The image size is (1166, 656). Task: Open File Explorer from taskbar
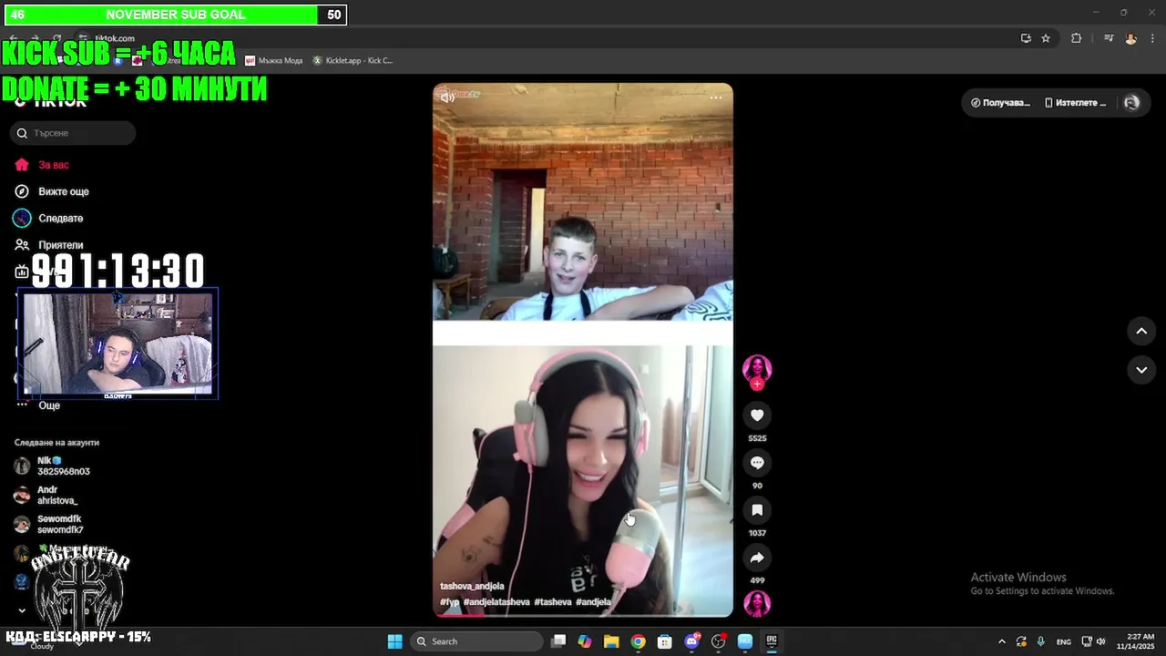pos(611,641)
